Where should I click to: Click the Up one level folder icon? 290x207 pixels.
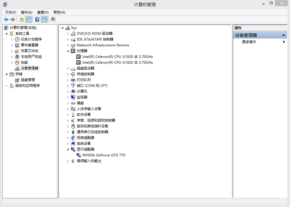tap(22, 19)
